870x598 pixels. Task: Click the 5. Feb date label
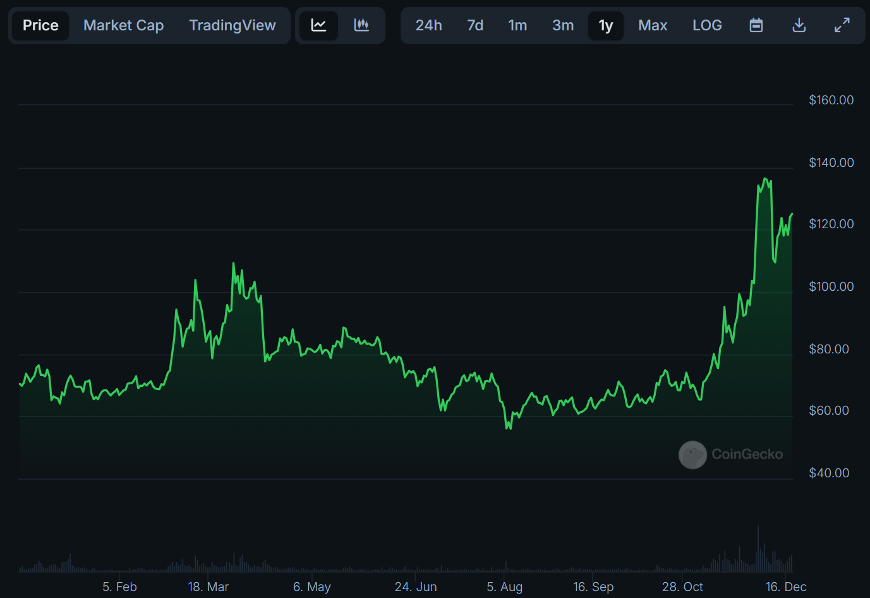[x=119, y=587]
